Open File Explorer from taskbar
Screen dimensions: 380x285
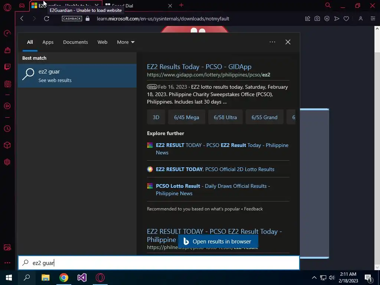(x=45, y=278)
